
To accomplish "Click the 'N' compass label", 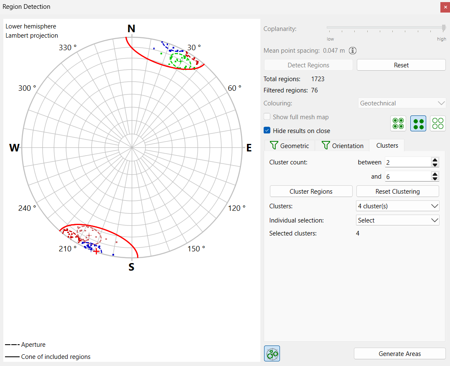I will [x=131, y=28].
